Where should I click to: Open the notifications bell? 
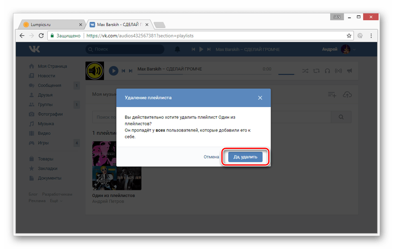tap(177, 49)
